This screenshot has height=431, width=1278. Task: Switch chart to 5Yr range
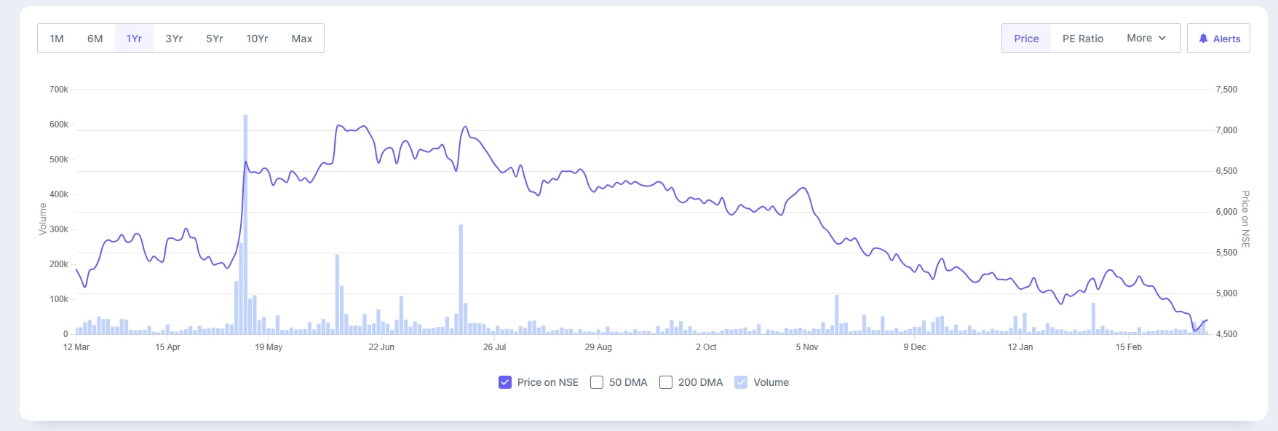click(215, 39)
